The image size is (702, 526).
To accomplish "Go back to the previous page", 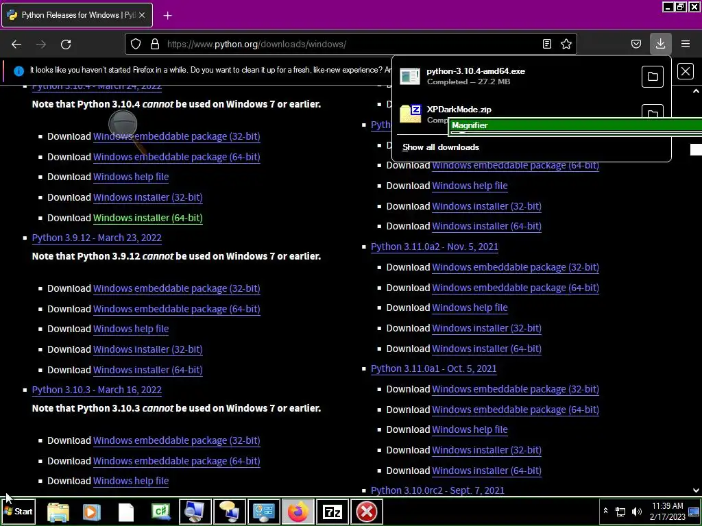I will pyautogui.click(x=16, y=45).
